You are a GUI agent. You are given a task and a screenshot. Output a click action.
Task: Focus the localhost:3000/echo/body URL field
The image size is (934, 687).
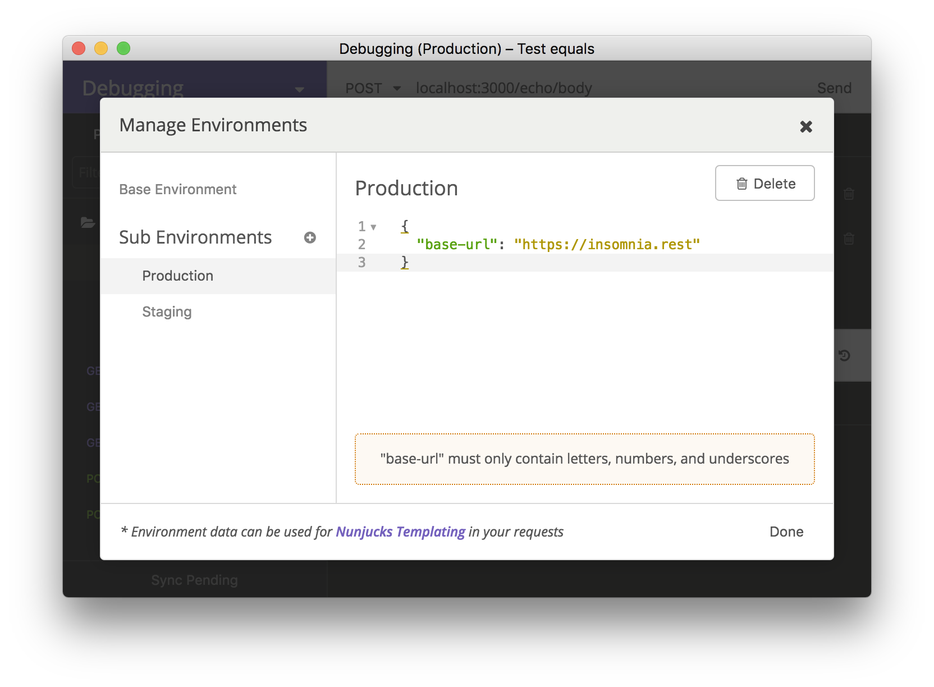click(x=503, y=88)
